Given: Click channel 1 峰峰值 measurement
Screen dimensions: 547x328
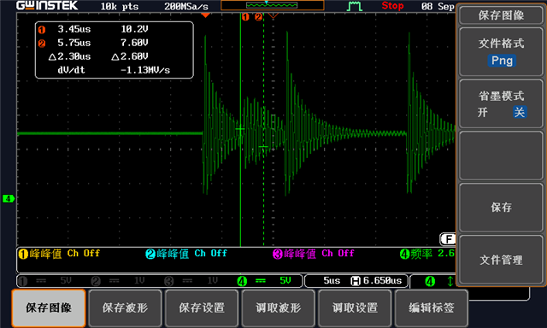Looking at the screenshot, I should click(59, 254).
